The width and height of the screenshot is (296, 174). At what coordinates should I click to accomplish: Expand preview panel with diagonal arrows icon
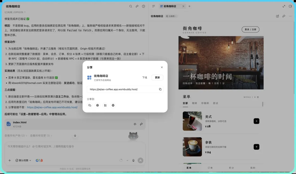(x=284, y=6)
